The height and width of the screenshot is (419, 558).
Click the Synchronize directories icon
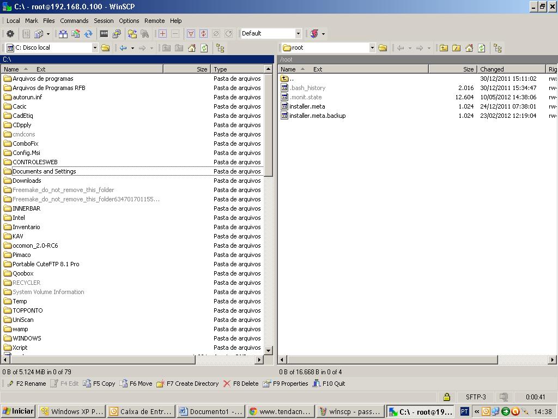click(75, 34)
